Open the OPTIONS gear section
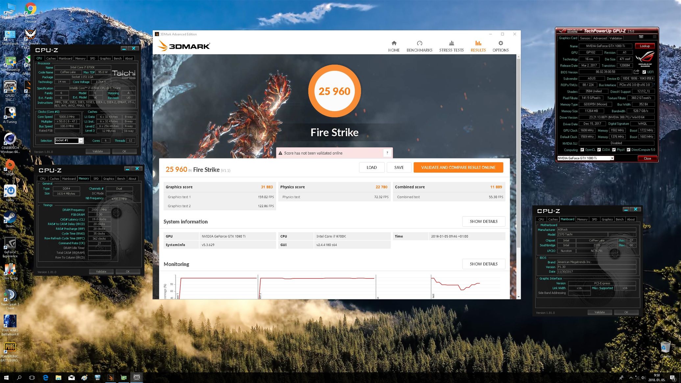This screenshot has width=681, height=383. [x=500, y=46]
